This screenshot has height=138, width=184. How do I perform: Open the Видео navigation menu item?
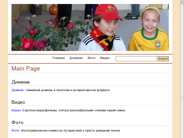(x=105, y=58)
